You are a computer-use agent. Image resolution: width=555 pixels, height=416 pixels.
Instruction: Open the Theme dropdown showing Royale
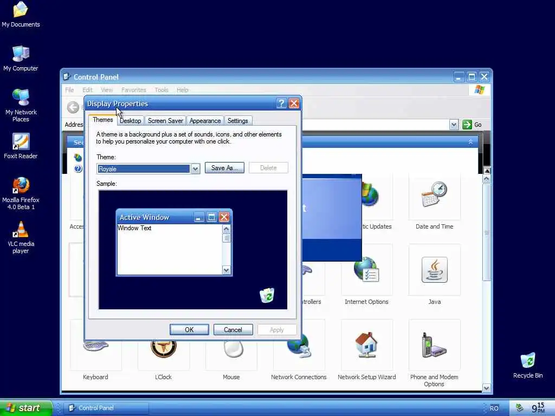pos(195,169)
